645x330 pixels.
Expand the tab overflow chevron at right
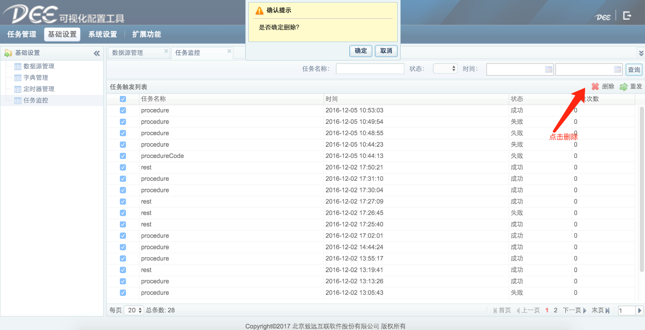pyautogui.click(x=640, y=53)
